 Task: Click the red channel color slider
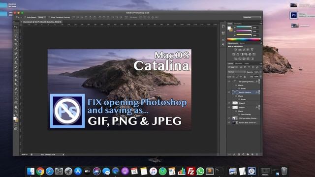point(244,27)
